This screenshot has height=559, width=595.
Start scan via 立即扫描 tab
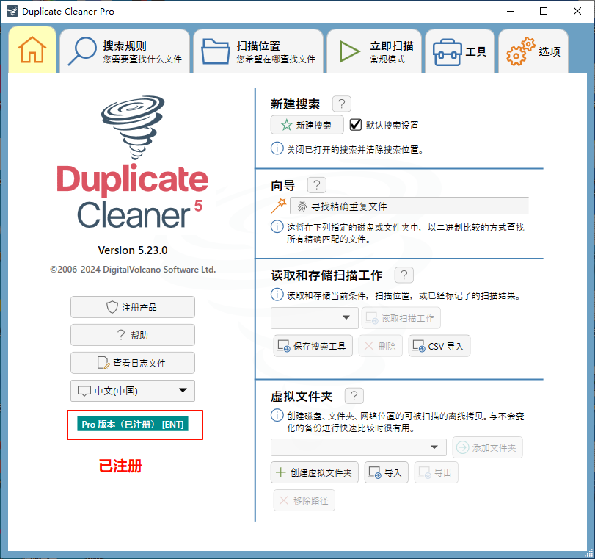(x=374, y=51)
